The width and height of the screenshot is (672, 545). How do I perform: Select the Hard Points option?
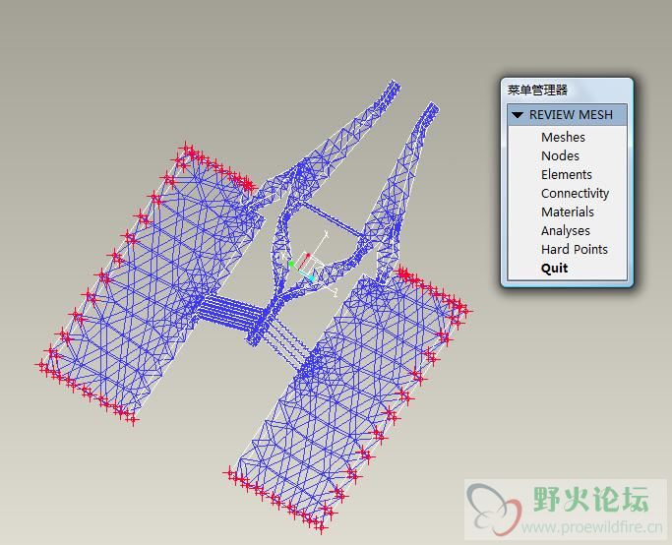[575, 249]
